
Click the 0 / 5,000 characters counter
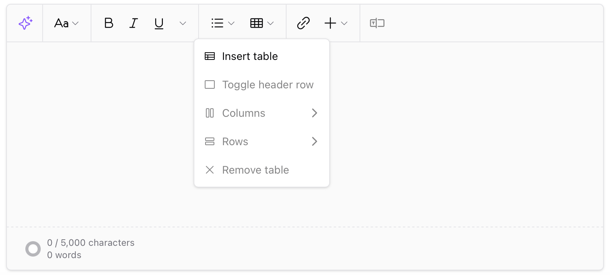[91, 242]
